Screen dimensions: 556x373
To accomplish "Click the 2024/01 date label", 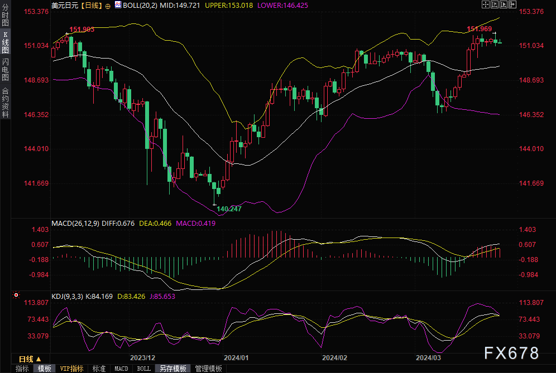I will tap(236, 358).
